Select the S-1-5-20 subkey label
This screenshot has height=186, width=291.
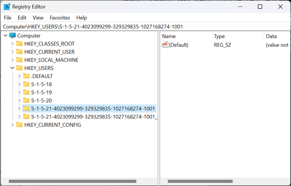click(x=41, y=100)
